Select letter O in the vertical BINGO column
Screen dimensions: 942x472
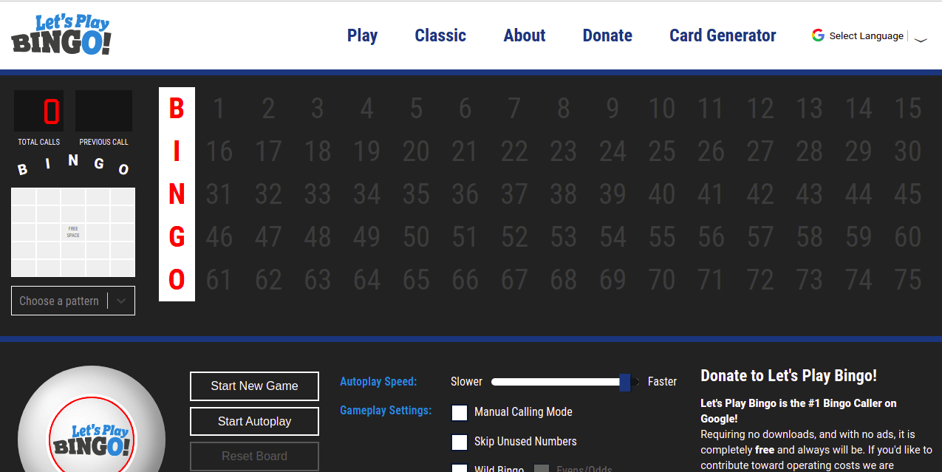pos(176,279)
